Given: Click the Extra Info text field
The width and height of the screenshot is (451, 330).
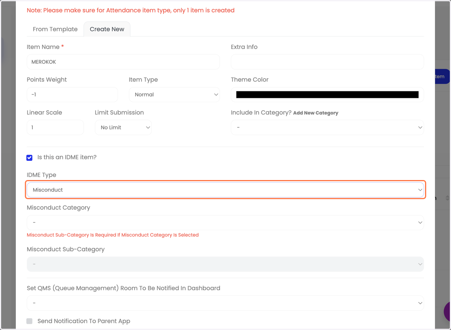Looking at the screenshot, I should [327, 62].
